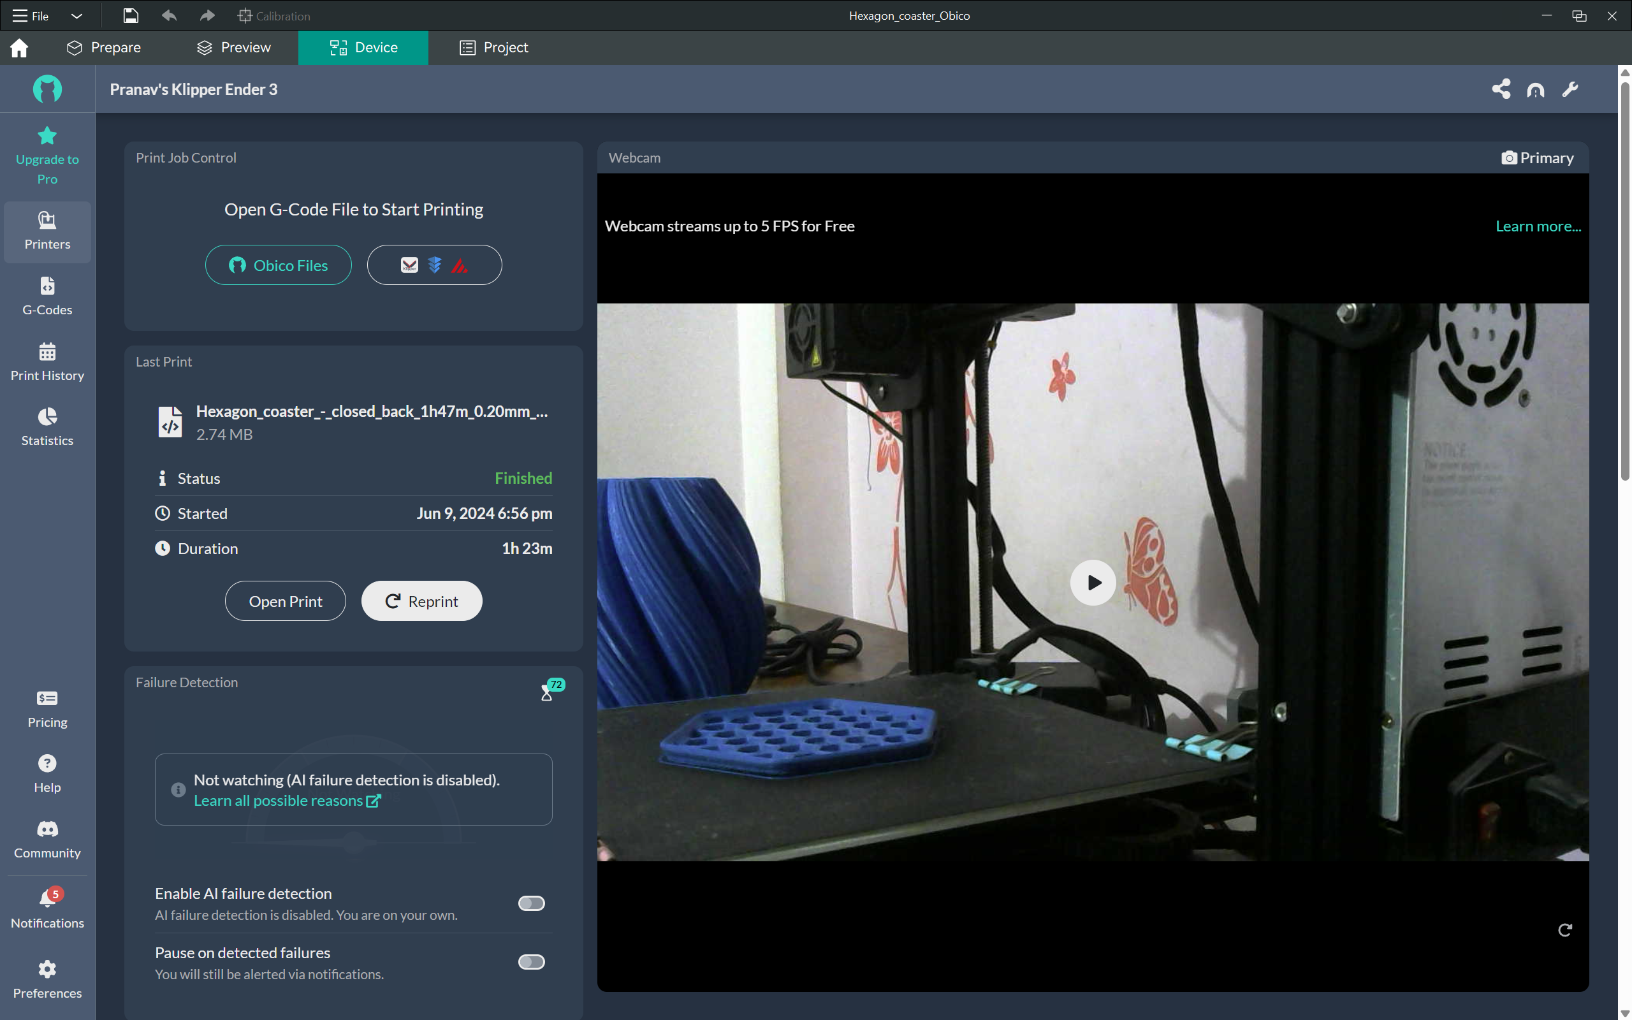Switch to Prepare tab
The image size is (1632, 1020).
coord(115,47)
